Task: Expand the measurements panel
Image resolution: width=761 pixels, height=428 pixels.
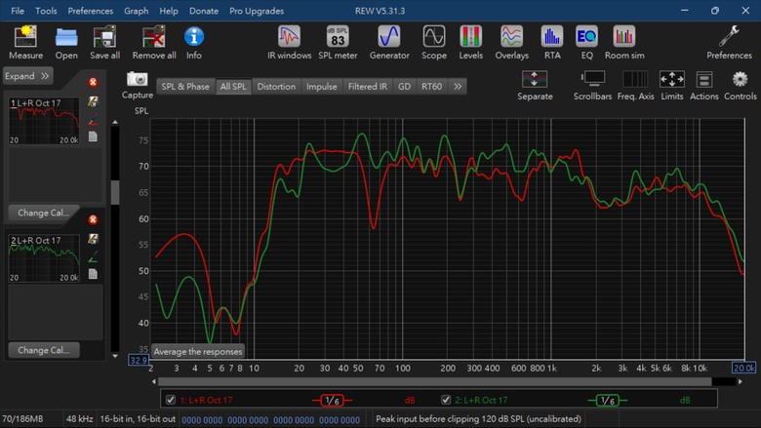Action: pyautogui.click(x=27, y=76)
